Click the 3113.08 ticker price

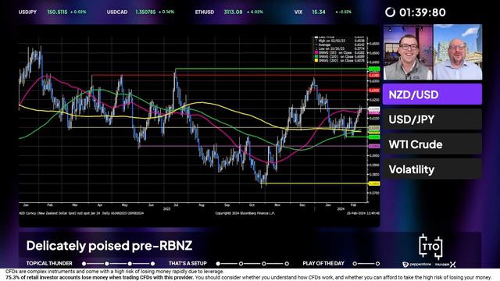tap(233, 12)
